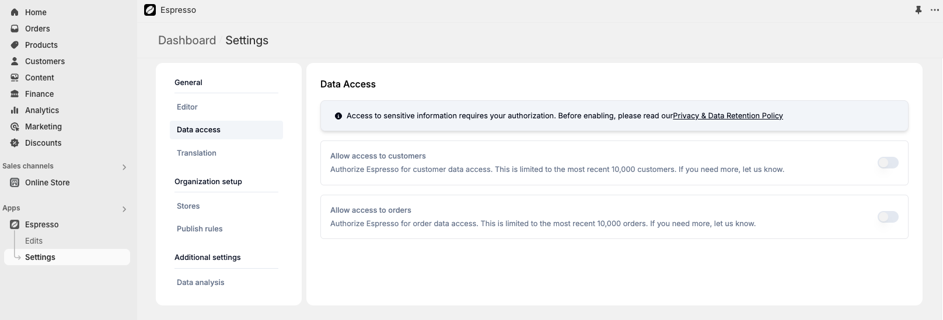Open Orders via its inbox icon

(x=15, y=29)
